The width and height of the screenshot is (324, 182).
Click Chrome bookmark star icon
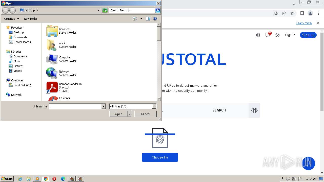292,13
